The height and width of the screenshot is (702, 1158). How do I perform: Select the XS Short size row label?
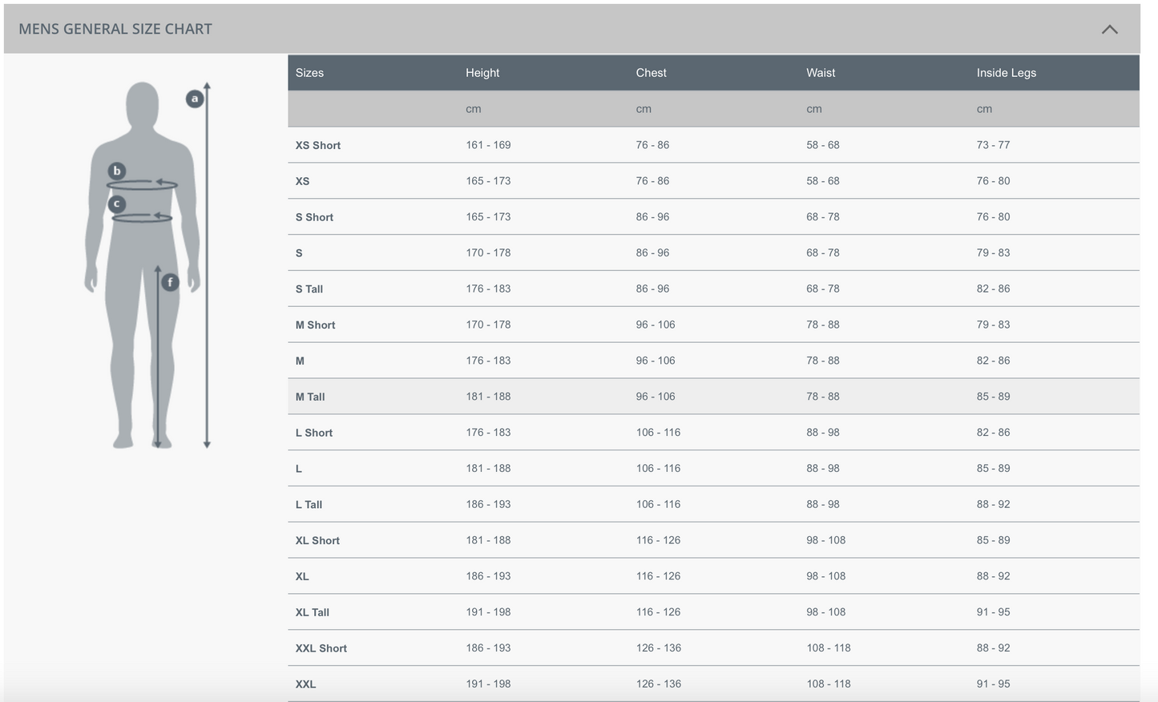click(318, 145)
